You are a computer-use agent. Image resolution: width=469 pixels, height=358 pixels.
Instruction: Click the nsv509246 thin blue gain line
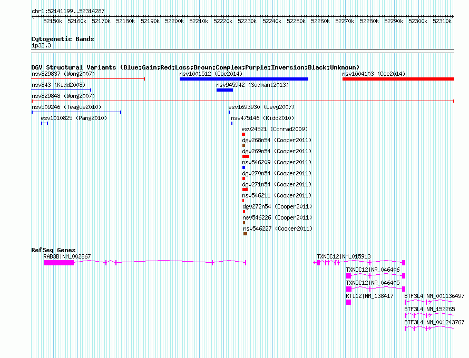click(x=76, y=112)
